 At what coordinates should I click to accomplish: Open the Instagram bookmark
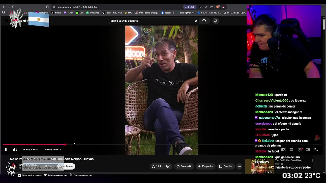(x=42, y=13)
